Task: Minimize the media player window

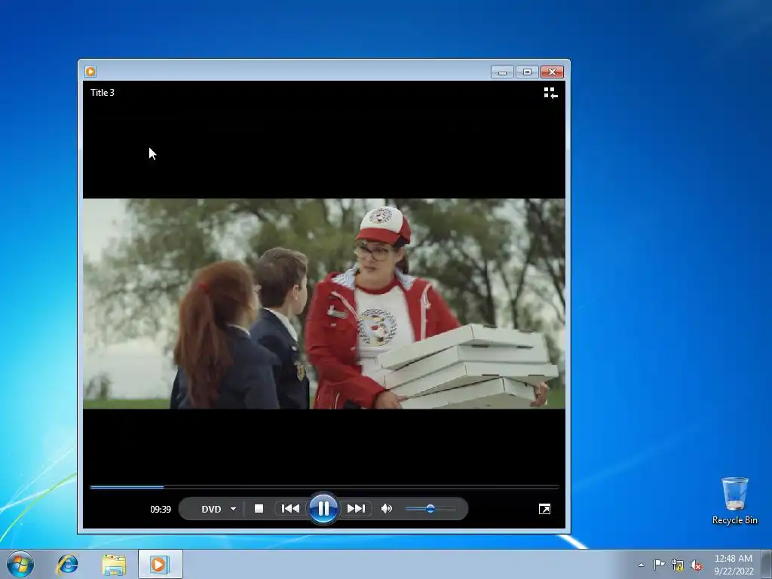Action: coord(502,72)
